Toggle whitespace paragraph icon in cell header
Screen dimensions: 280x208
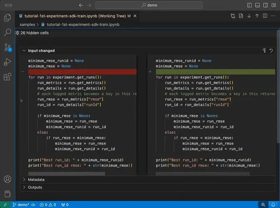(x=264, y=51)
